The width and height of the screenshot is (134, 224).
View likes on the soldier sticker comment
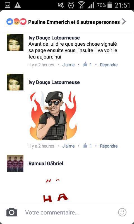(87, 146)
